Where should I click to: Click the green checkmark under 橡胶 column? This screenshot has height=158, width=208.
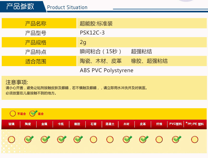pyautogui.click(x=78, y=139)
